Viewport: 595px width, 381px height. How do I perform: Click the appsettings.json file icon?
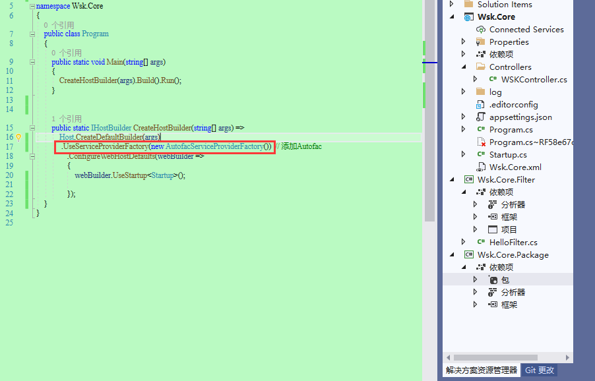[481, 117]
